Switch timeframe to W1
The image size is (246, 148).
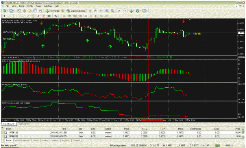click(x=102, y=16)
